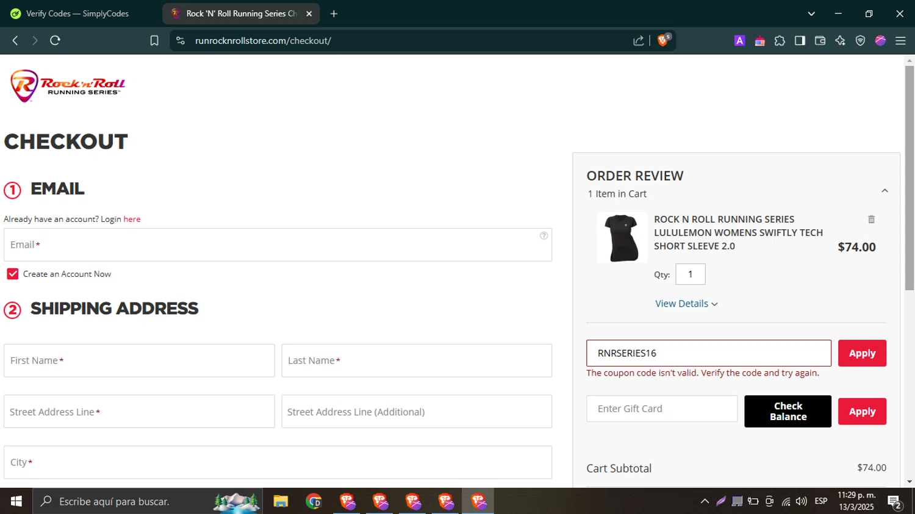Show hidden system tray icons
Screen dimensions: 915x514
coord(705,501)
